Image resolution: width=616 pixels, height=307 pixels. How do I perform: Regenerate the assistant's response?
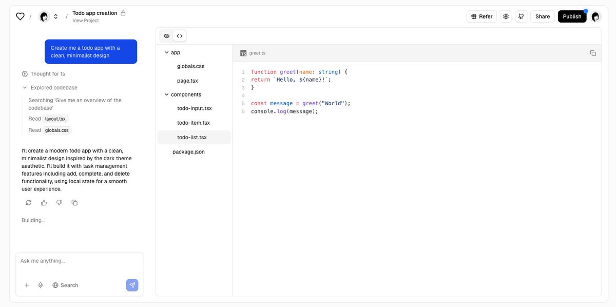(28, 202)
